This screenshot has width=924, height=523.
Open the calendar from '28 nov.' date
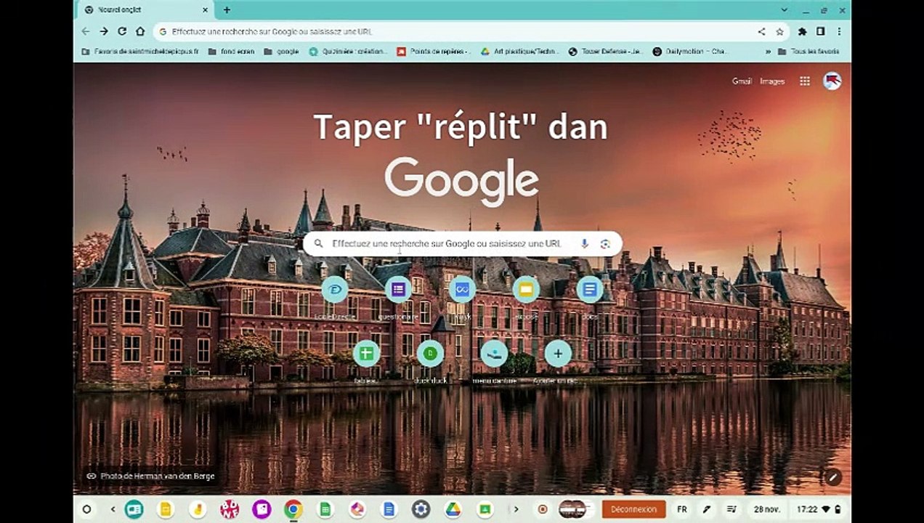(x=767, y=509)
